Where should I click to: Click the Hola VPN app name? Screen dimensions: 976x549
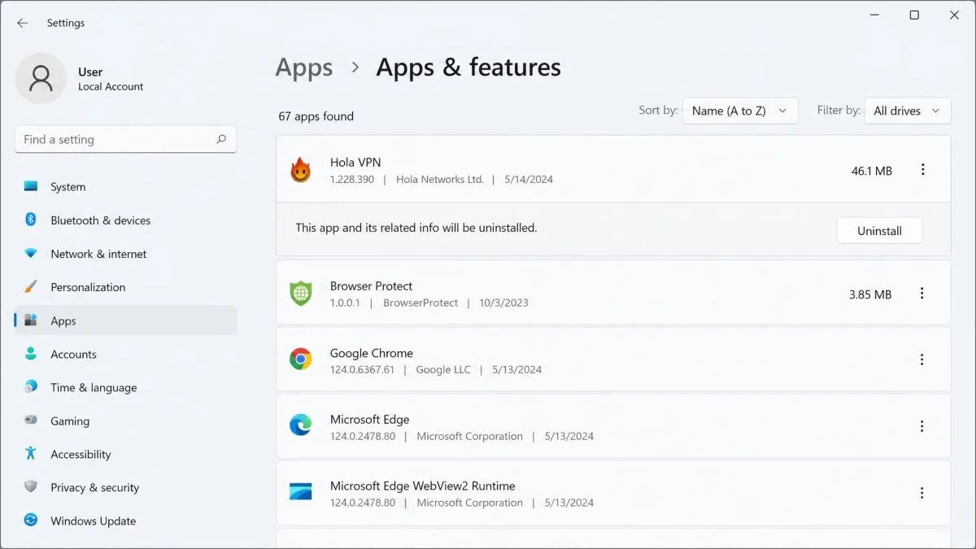click(x=355, y=162)
